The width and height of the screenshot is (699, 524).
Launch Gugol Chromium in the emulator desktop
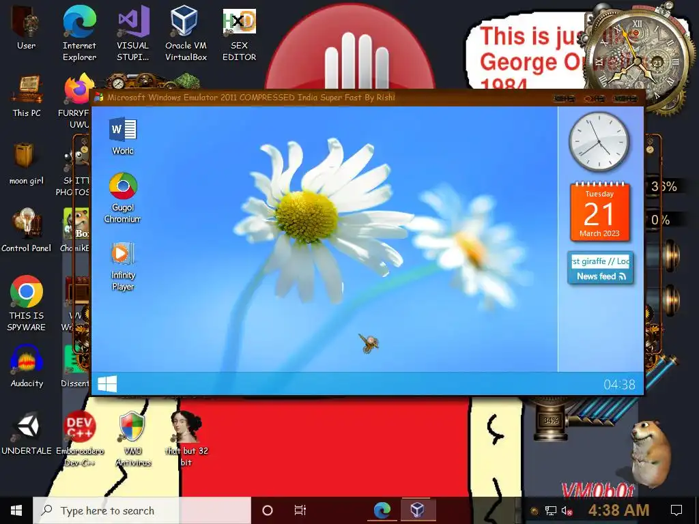point(123,197)
